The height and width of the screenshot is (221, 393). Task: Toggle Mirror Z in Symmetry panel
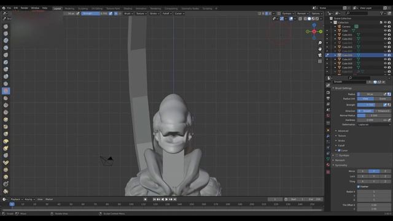[385, 171]
